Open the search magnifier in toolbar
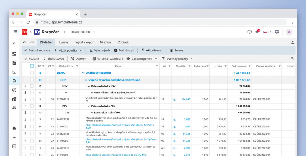 pos(292,59)
